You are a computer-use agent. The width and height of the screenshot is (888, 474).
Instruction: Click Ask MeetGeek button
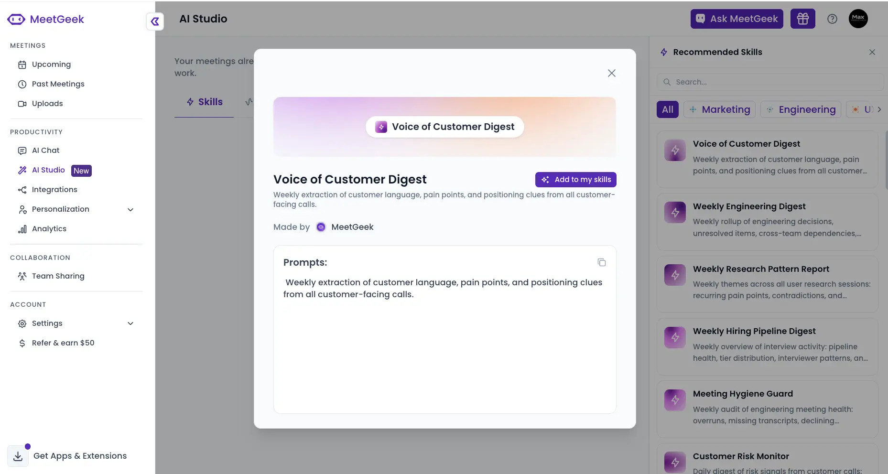click(x=736, y=19)
